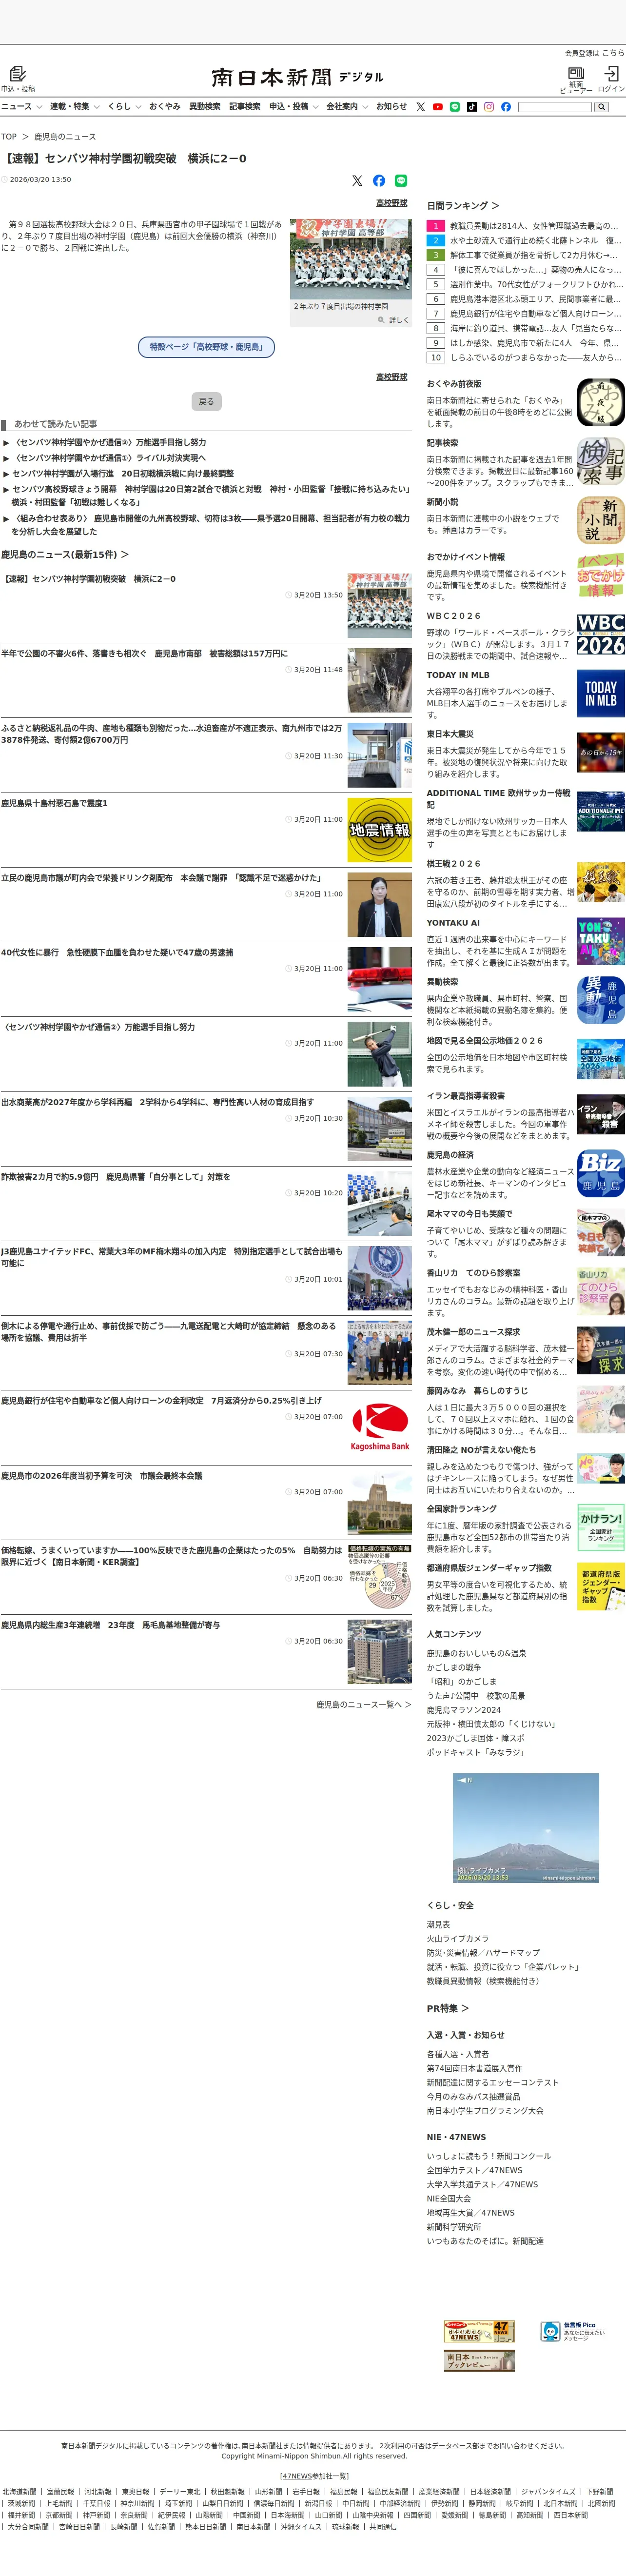
Task: Open the おくやみ menu item
Action: [x=165, y=106]
